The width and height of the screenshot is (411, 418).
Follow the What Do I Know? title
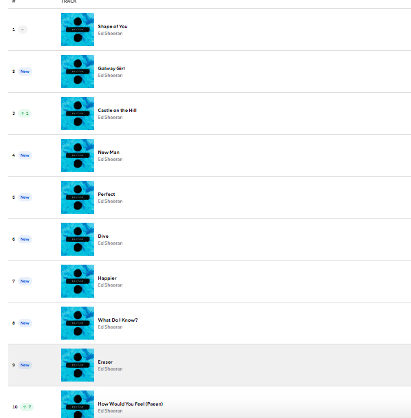pos(118,320)
